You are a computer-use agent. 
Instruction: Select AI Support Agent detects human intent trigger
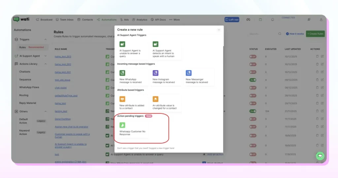pyautogui.click(x=166, y=50)
